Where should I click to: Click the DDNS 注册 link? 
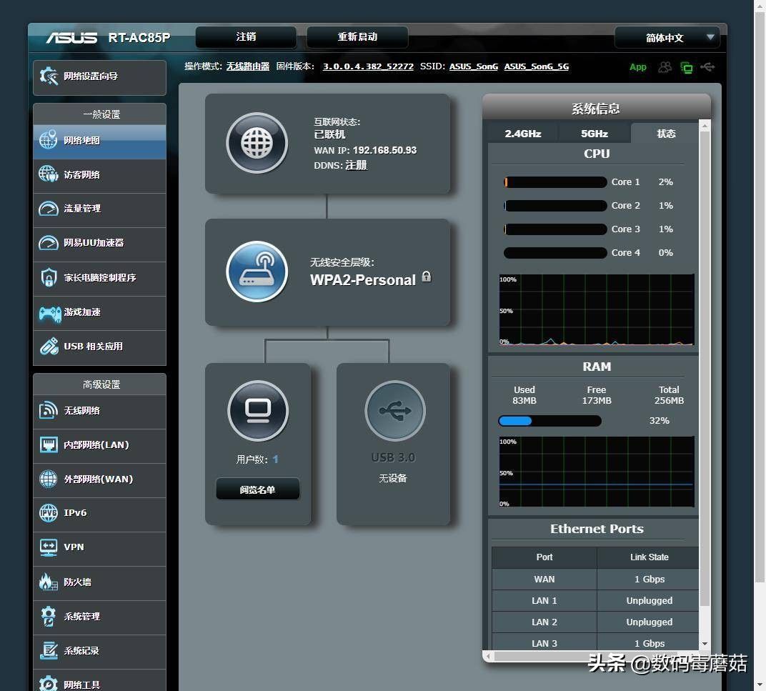356,165
